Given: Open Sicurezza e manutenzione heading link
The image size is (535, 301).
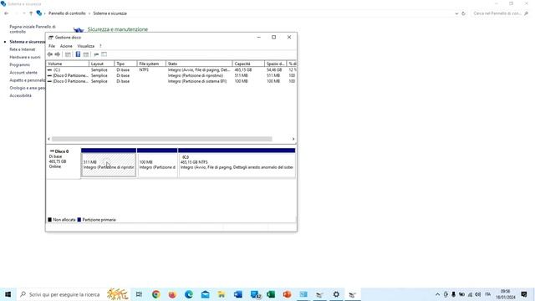Looking at the screenshot, I should [118, 29].
